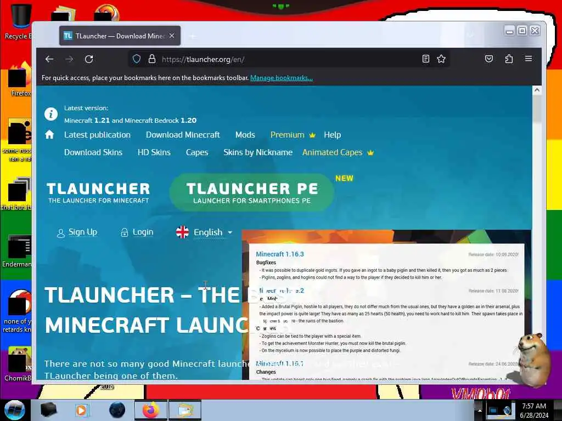Close the TLauncher browser tab
Viewport: 562px width, 421px height.
172,36
